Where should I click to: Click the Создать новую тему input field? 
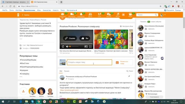[x=89, y=62]
